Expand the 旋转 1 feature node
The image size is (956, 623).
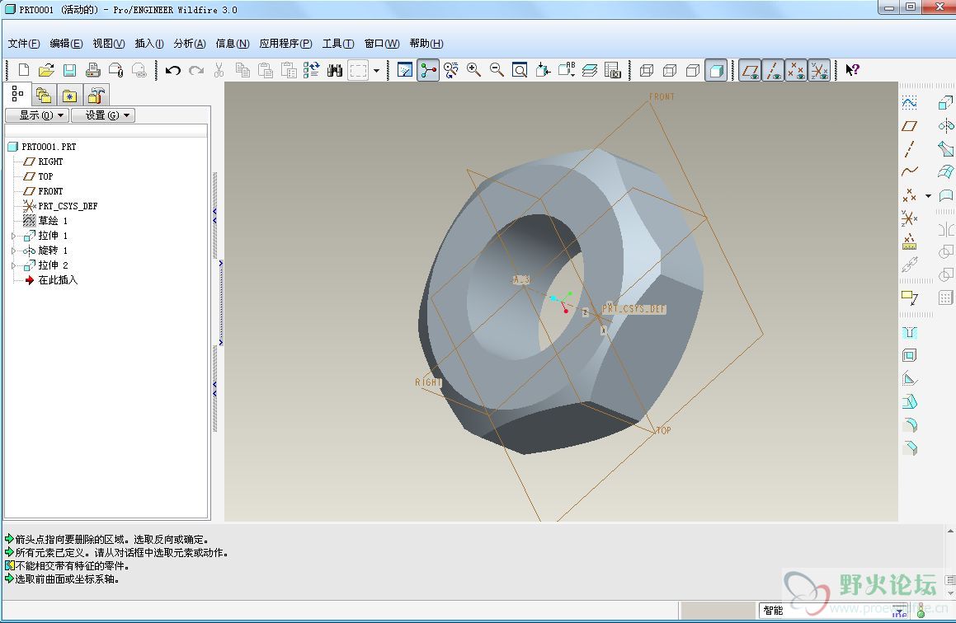point(13,251)
